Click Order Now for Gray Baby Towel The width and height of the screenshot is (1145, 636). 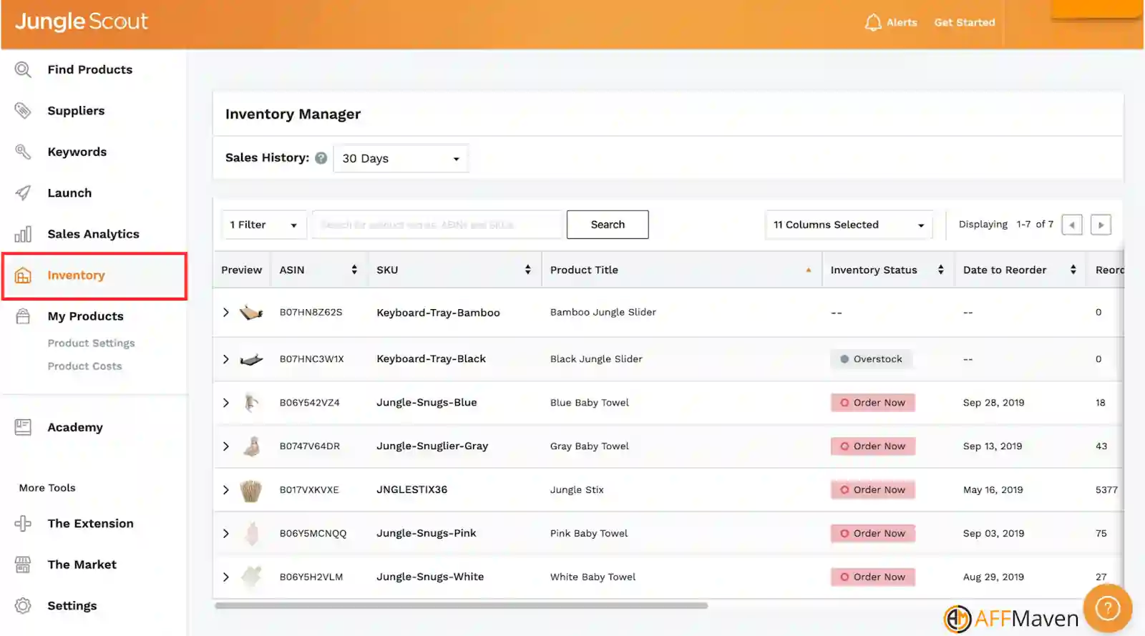(x=873, y=446)
